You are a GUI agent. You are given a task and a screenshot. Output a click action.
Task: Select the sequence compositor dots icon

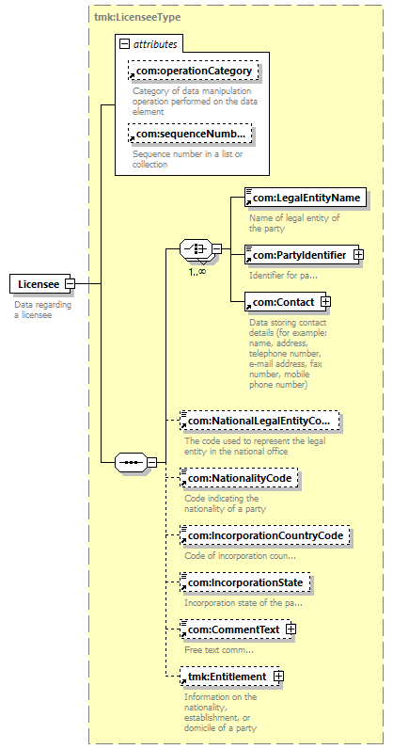coord(132,462)
